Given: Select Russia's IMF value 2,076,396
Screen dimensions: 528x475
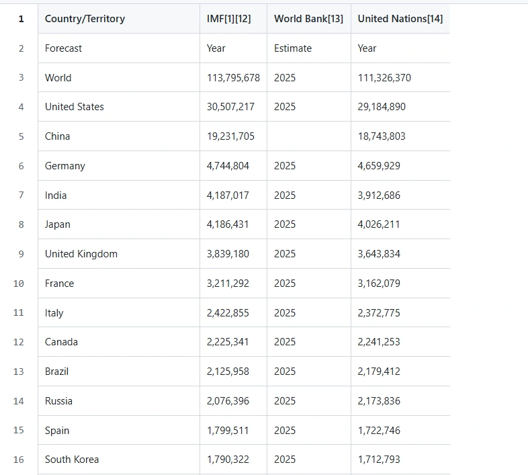Looking at the screenshot, I should 228,401.
